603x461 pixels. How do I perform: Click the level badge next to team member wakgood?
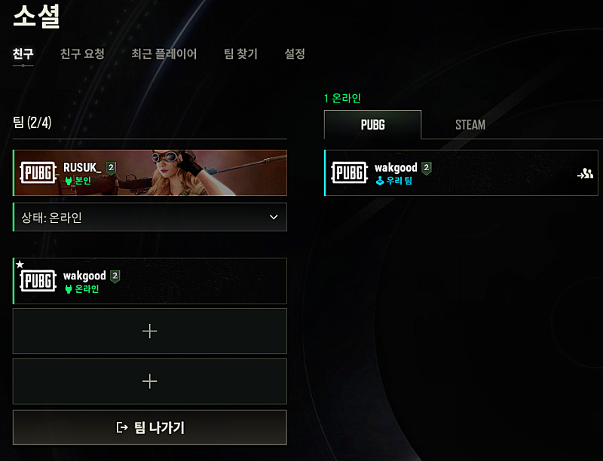115,276
